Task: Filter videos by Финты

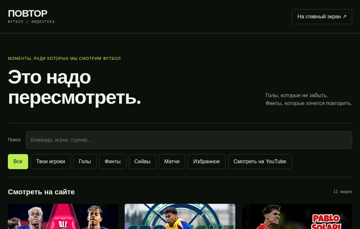Action: pos(112,162)
